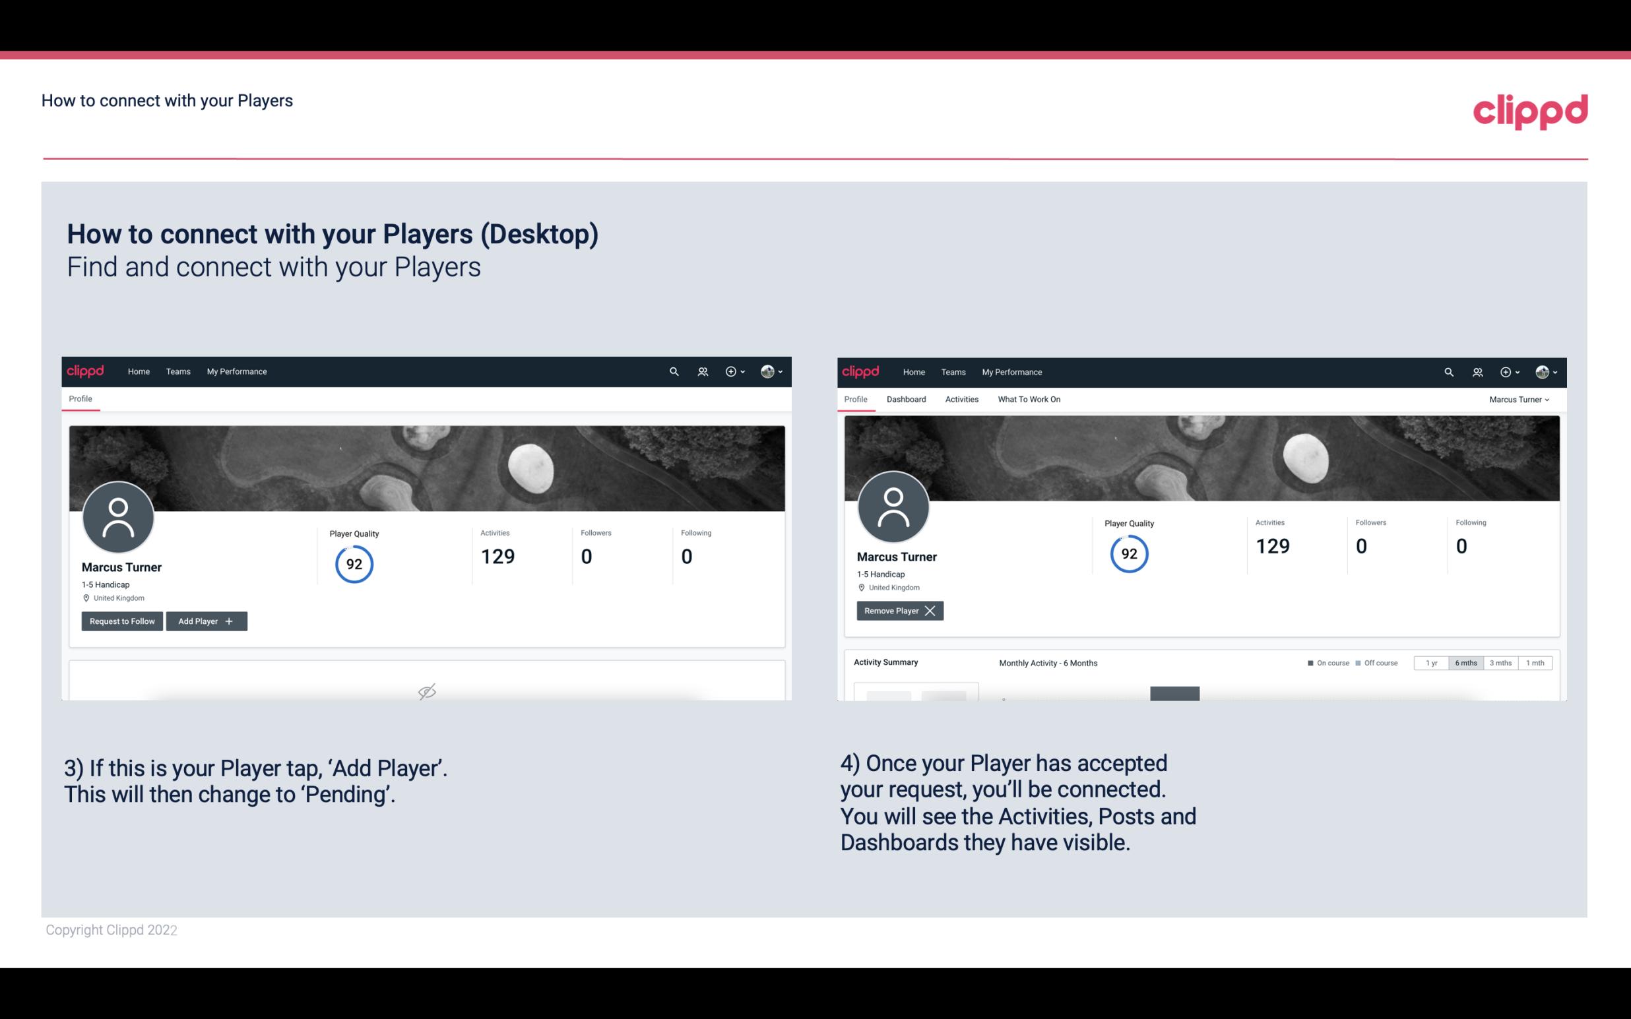Click the Activities tab in right panel

961,399
